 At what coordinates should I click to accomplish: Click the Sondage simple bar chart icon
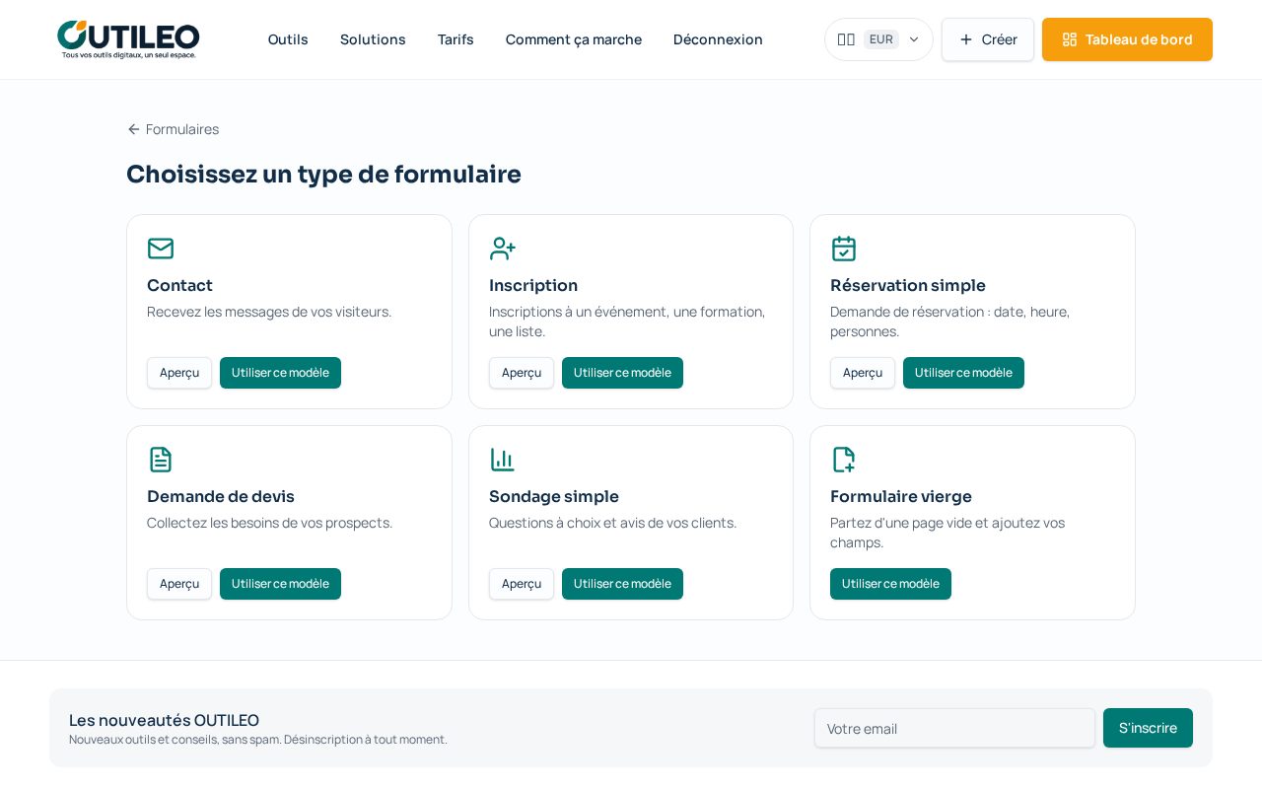point(503,460)
